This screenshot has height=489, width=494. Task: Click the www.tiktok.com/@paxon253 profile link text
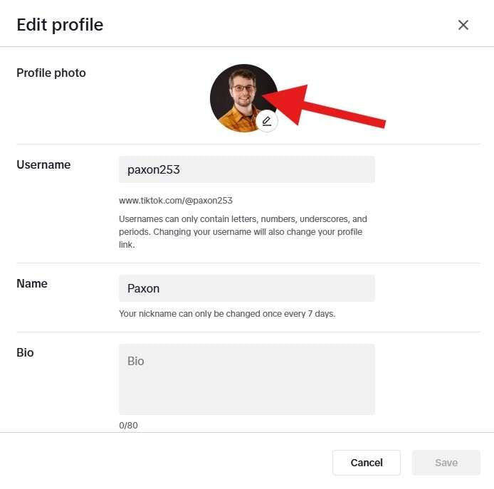(176, 201)
